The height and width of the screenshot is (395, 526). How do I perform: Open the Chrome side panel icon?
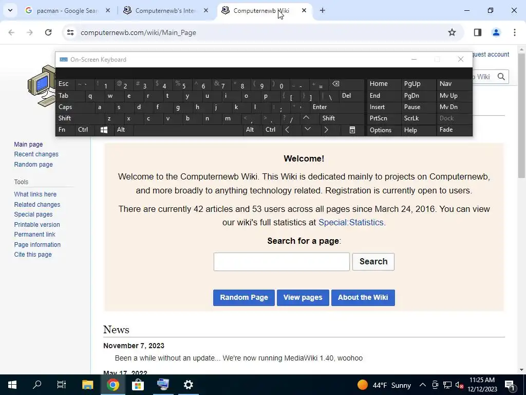(x=477, y=32)
